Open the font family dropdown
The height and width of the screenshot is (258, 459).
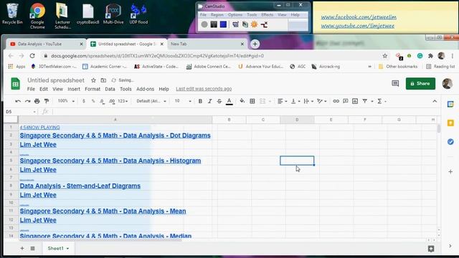tap(151, 101)
